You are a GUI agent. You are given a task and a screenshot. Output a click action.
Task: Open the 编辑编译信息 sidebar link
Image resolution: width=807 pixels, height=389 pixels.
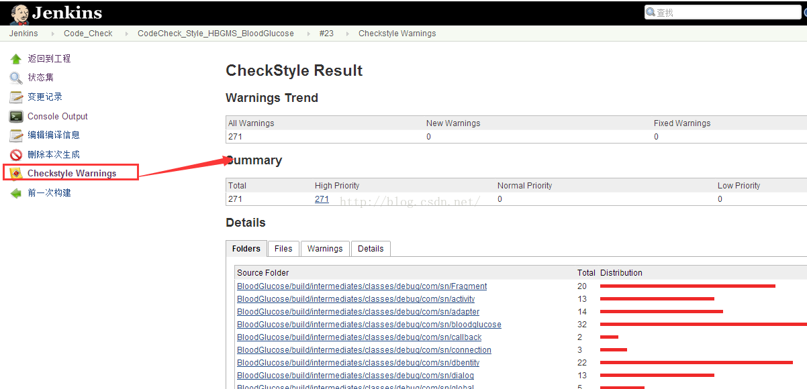pos(54,135)
